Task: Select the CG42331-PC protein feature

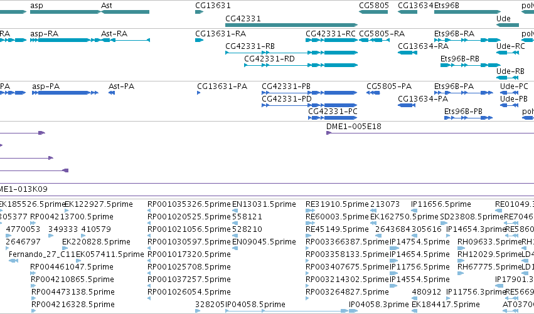Action: tap(333, 118)
